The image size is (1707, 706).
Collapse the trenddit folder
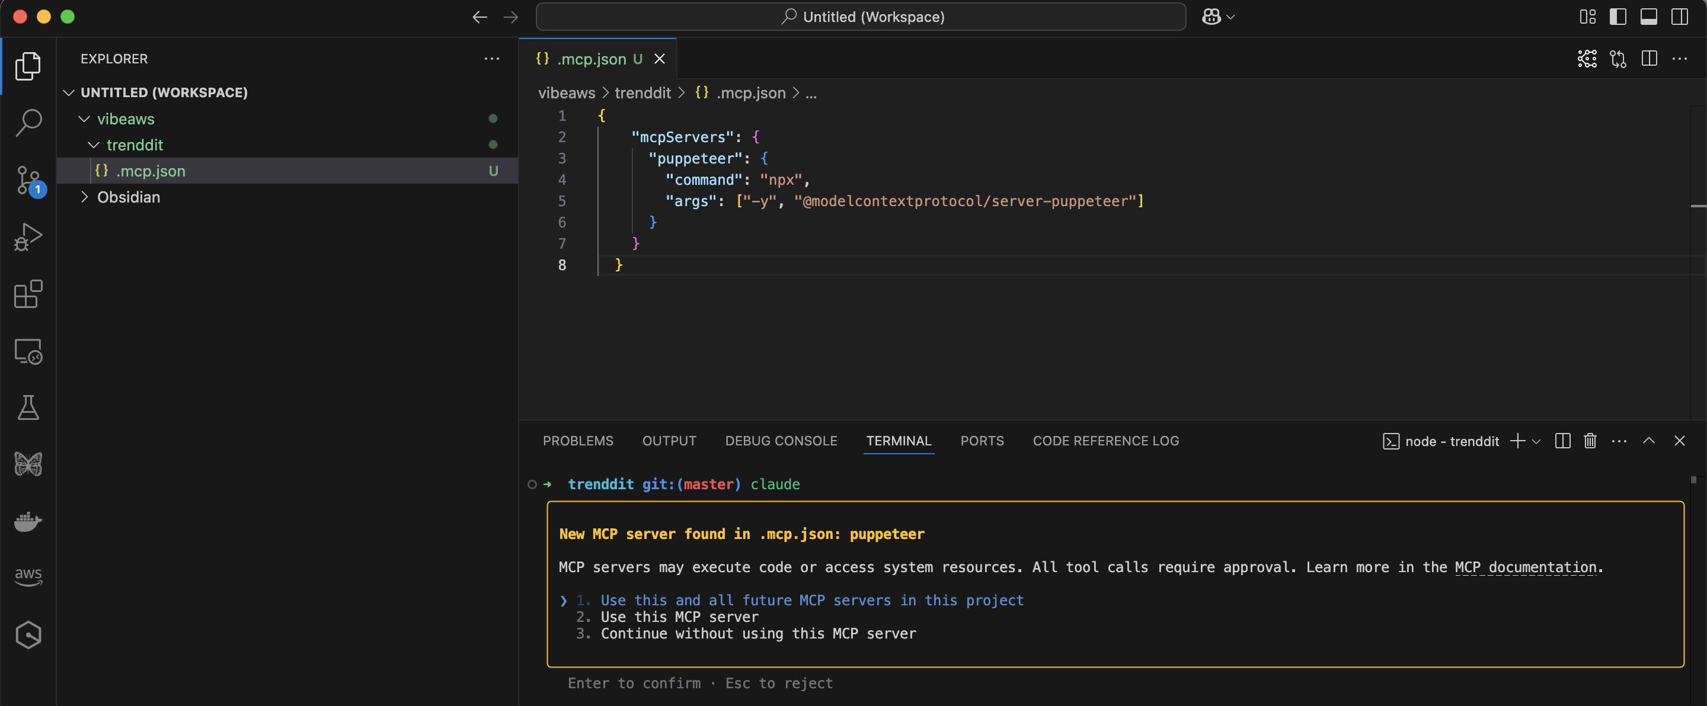(134, 145)
